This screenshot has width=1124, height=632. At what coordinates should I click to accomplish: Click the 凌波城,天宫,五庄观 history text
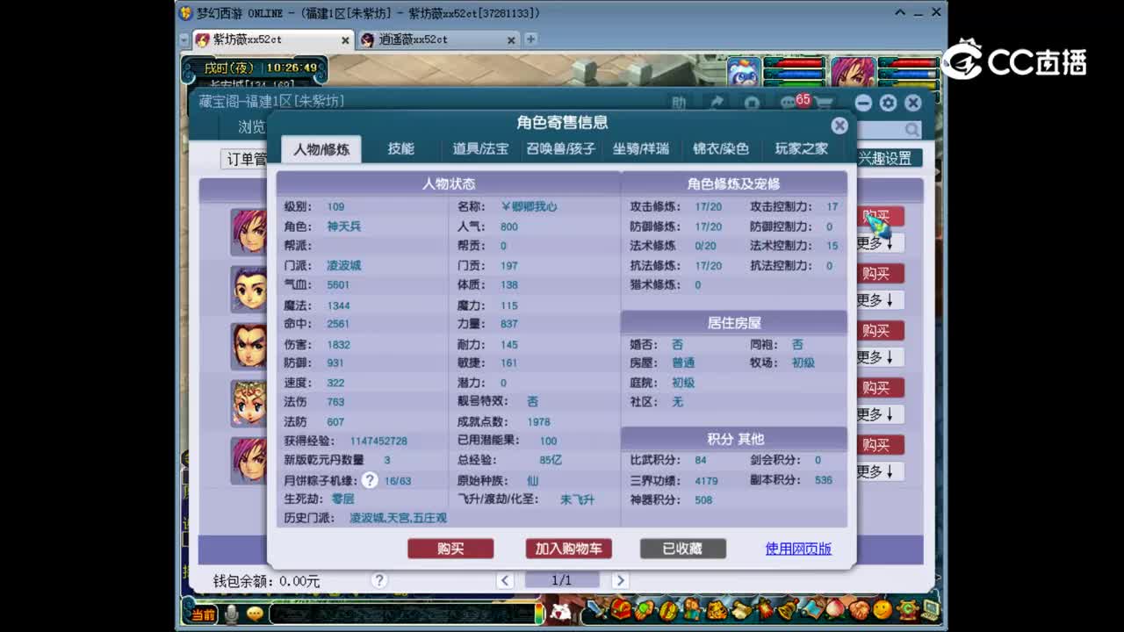(x=398, y=518)
